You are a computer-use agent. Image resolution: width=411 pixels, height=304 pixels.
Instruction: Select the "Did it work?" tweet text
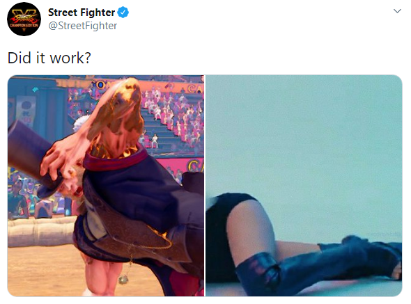coord(49,58)
